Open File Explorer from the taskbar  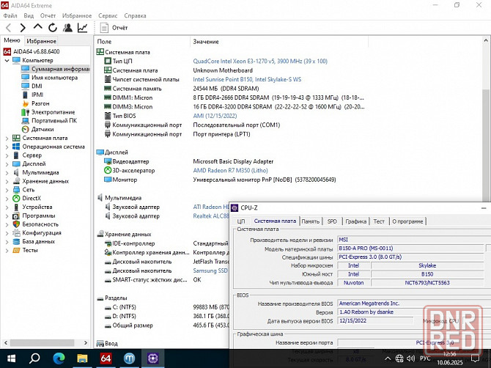82,358
